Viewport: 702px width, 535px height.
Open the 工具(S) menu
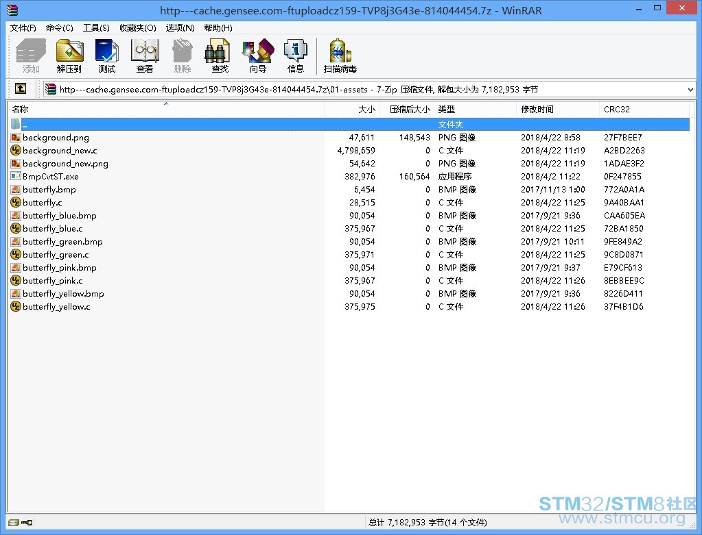(96, 27)
